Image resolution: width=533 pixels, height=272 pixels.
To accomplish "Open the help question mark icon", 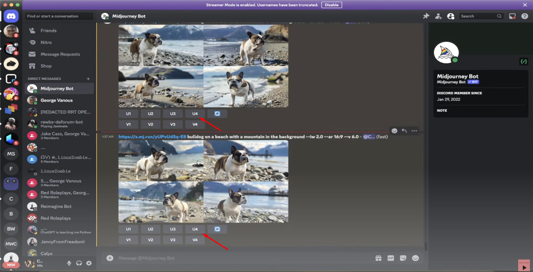I will (524, 16).
